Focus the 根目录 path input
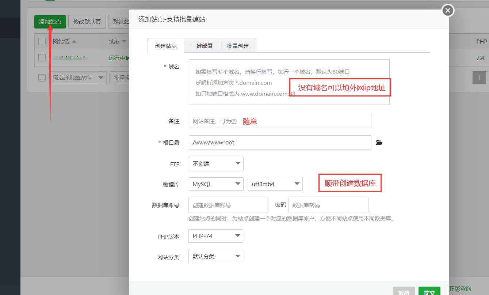 point(280,143)
